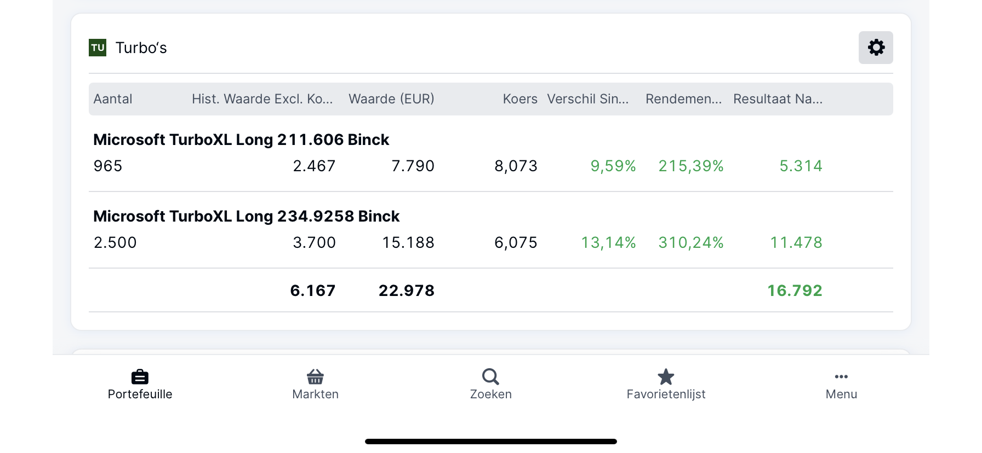Switch to the Favorietenlijst tab label
982x453 pixels.
[x=666, y=394]
